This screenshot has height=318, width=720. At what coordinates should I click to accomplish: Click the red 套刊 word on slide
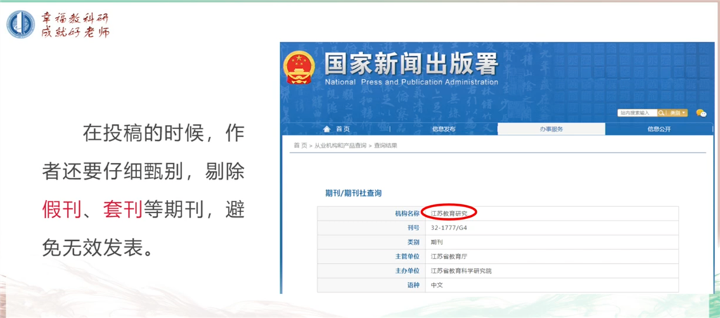pyautogui.click(x=122, y=211)
